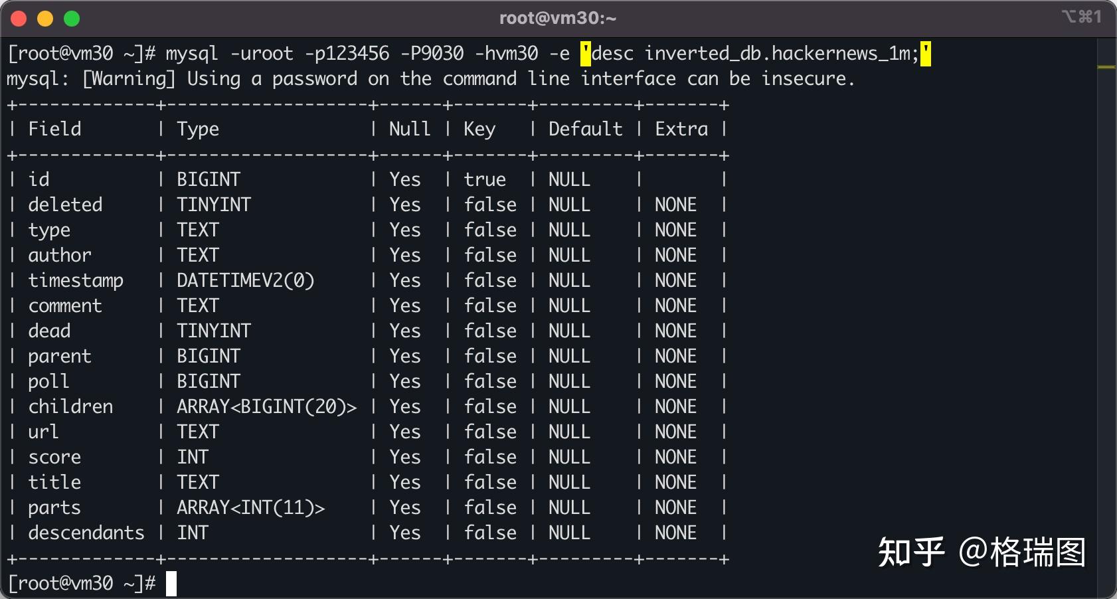This screenshot has height=599, width=1117.
Task: Click the green fullscreen window button
Action: tap(72, 19)
